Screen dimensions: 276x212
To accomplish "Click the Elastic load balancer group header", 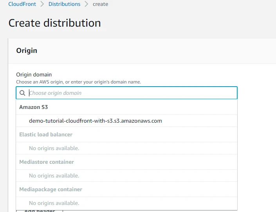I will [x=46, y=134].
